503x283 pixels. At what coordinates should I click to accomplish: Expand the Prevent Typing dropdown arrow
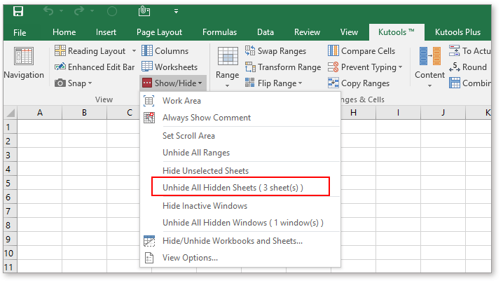[400, 67]
